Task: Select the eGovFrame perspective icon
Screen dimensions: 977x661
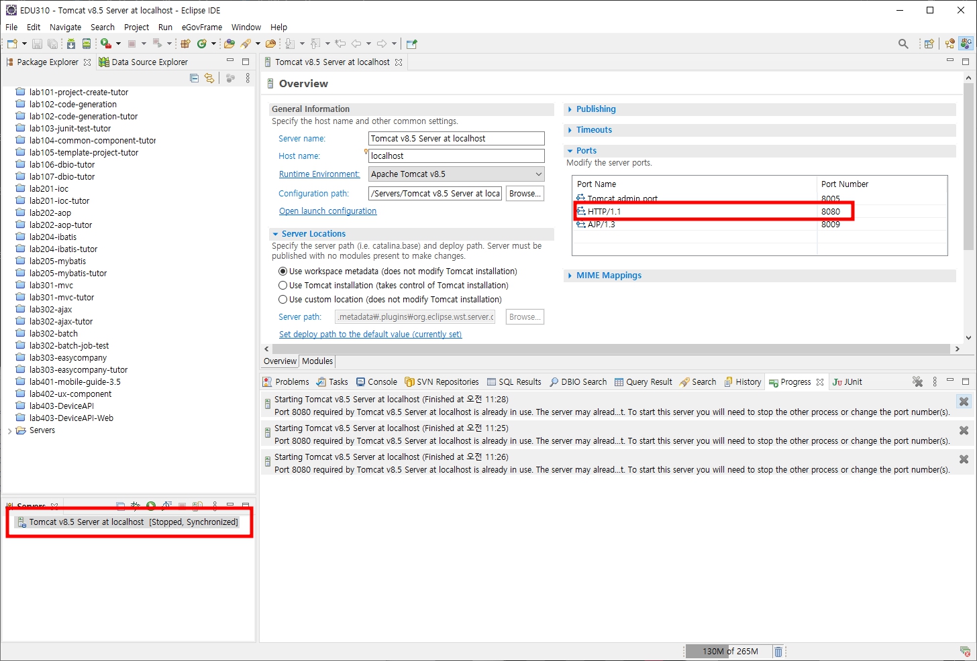Action: click(966, 44)
